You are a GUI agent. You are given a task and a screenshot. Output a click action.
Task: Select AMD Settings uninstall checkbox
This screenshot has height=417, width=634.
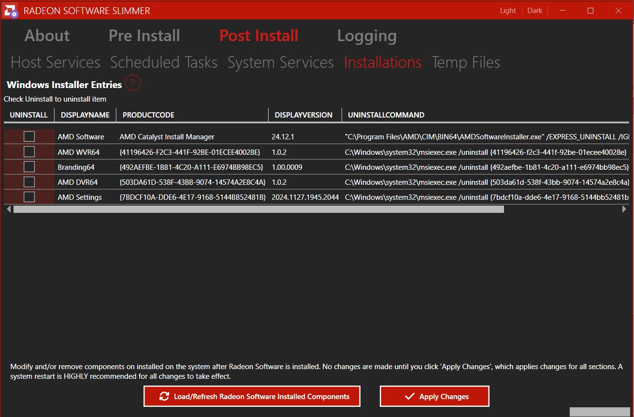coord(29,197)
